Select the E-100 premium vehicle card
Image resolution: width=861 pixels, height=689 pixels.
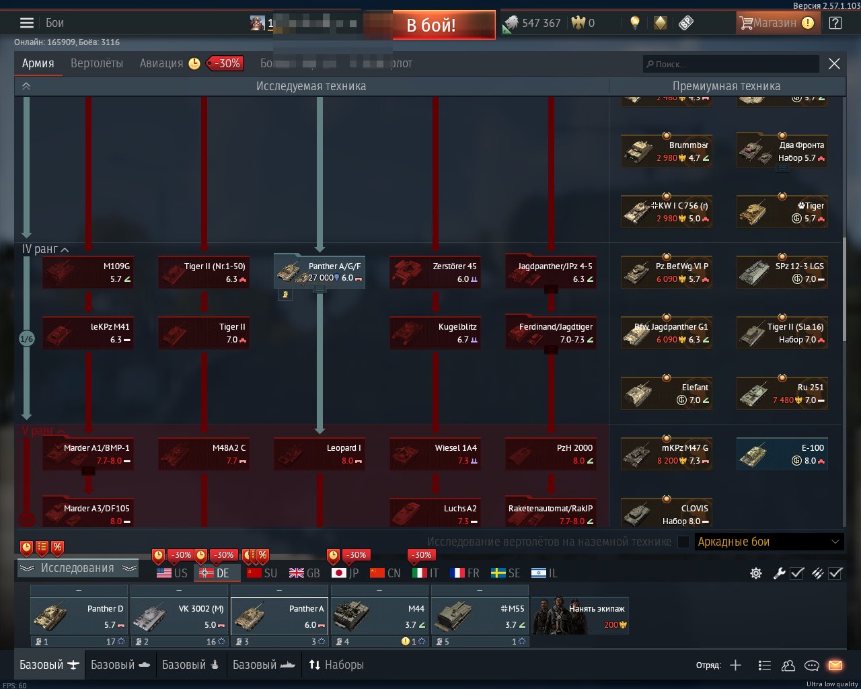(x=782, y=454)
